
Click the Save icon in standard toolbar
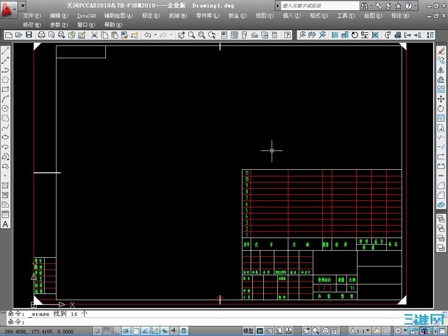[28, 35]
